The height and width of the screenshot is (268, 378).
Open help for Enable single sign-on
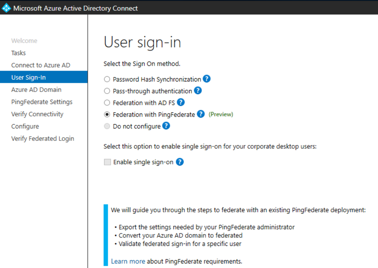180,162
